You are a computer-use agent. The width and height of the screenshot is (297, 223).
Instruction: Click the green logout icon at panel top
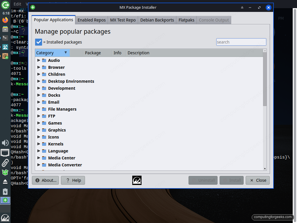(x=5, y=5)
